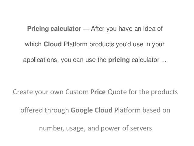Click the bold word "Price" in the quote sentence
This screenshot has width=194, height=146.
(98, 91)
